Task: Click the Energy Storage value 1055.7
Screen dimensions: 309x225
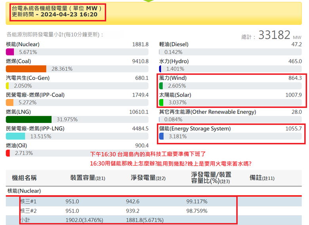Action: [x=294, y=129]
